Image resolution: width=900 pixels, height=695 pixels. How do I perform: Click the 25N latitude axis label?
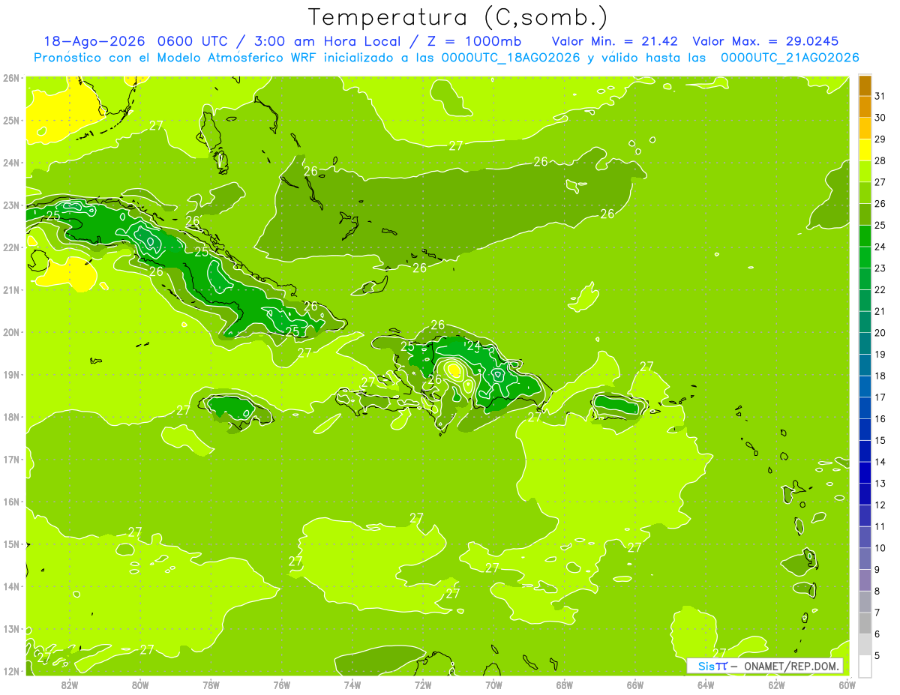pyautogui.click(x=10, y=120)
